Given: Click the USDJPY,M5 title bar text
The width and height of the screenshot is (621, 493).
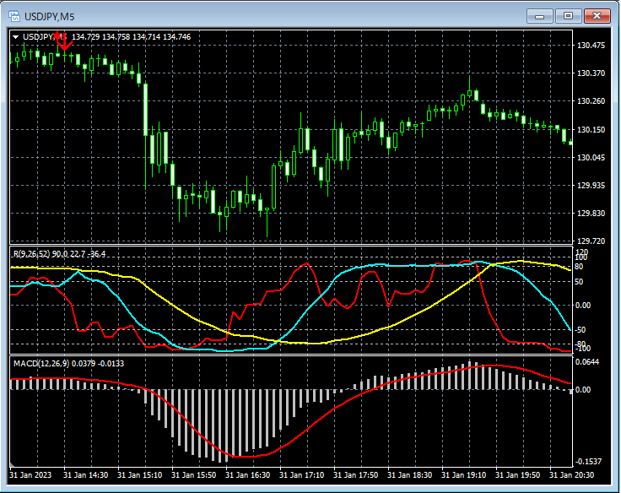Looking at the screenshot, I should [x=49, y=15].
